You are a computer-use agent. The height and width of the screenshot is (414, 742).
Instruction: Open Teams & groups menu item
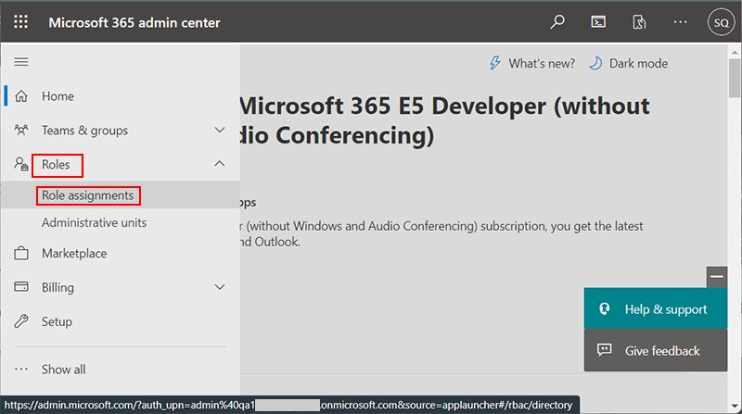[84, 130]
